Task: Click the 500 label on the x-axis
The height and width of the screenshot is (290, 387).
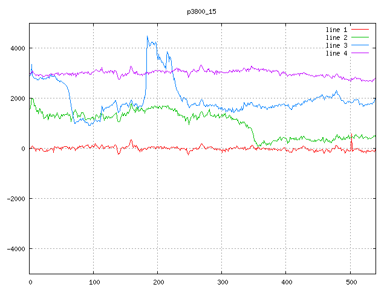Action: (x=350, y=282)
